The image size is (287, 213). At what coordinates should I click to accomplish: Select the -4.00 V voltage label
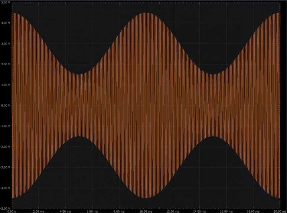[6, 188]
